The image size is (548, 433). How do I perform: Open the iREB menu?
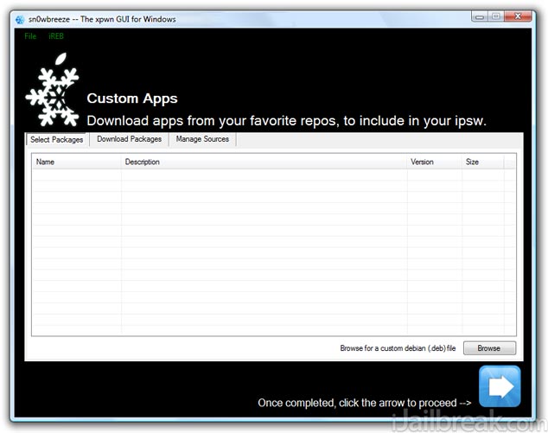pyautogui.click(x=56, y=36)
